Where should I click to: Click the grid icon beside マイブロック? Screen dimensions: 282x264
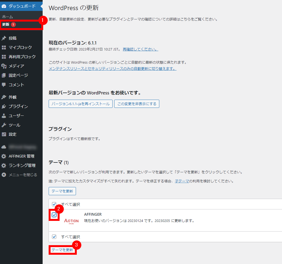[x=4, y=48]
